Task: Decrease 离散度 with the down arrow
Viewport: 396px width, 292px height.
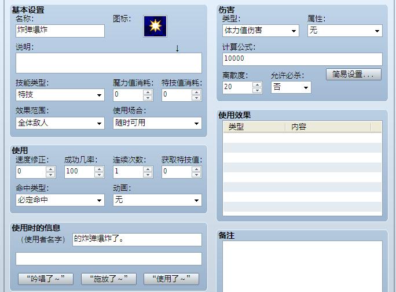Action: point(257,90)
